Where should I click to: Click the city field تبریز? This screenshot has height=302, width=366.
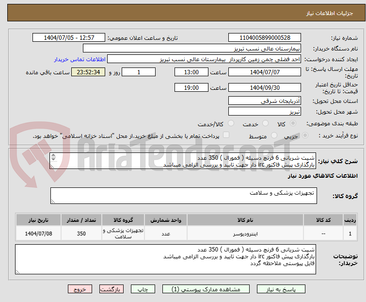265,112
